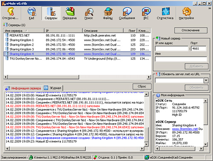Click the Отключение button
The width and height of the screenshot is (213, 161).
[x=191, y=30]
